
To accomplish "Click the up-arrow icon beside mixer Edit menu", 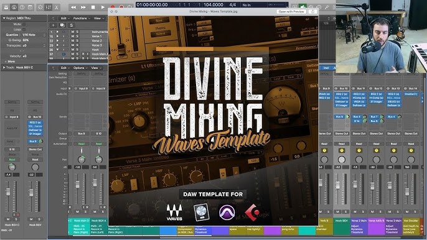I will [x=53, y=68].
